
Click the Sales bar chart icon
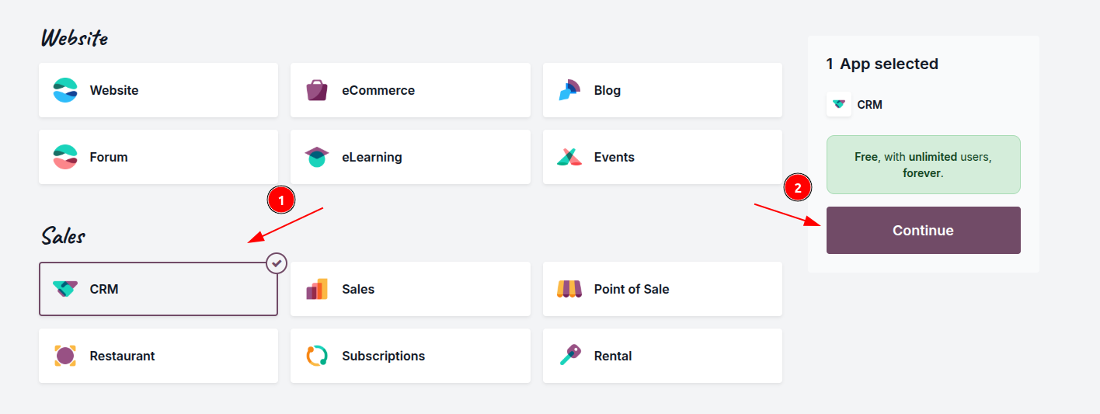(317, 289)
